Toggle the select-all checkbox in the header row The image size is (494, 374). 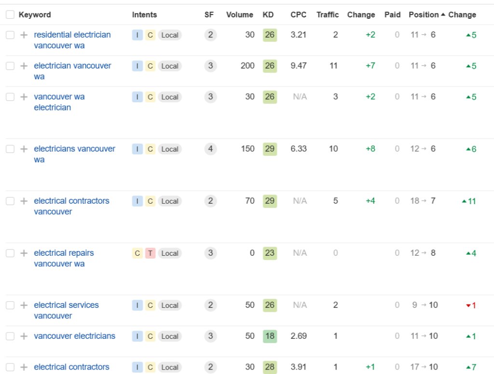point(10,14)
